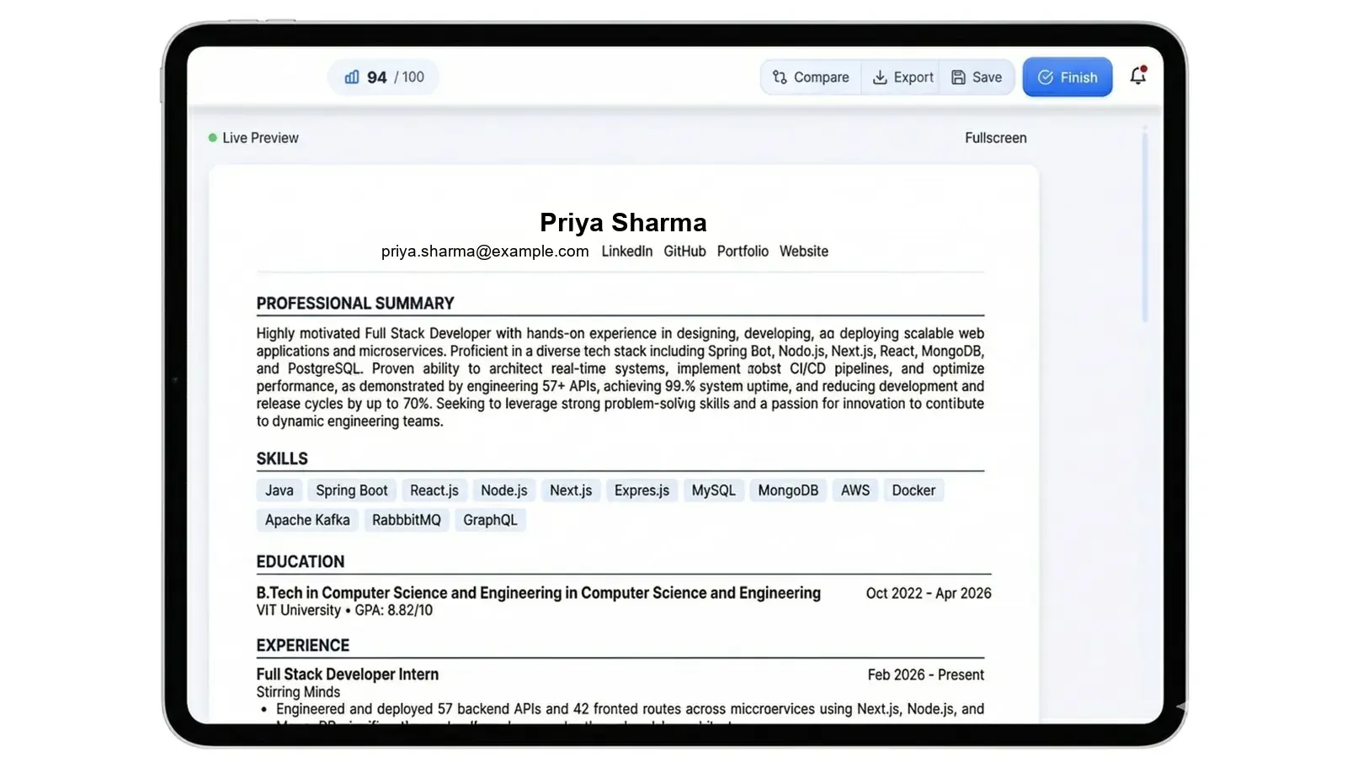Click the GraphQL skill tag
Screen dimensions: 1347x757
click(x=490, y=520)
